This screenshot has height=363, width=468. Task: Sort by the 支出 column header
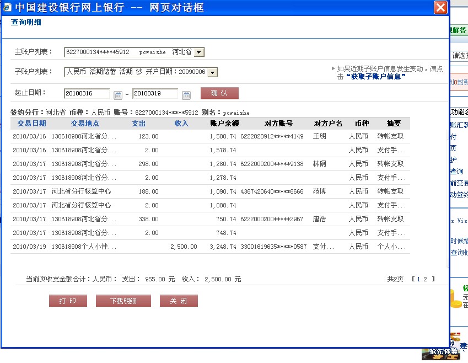pyautogui.click(x=139, y=124)
